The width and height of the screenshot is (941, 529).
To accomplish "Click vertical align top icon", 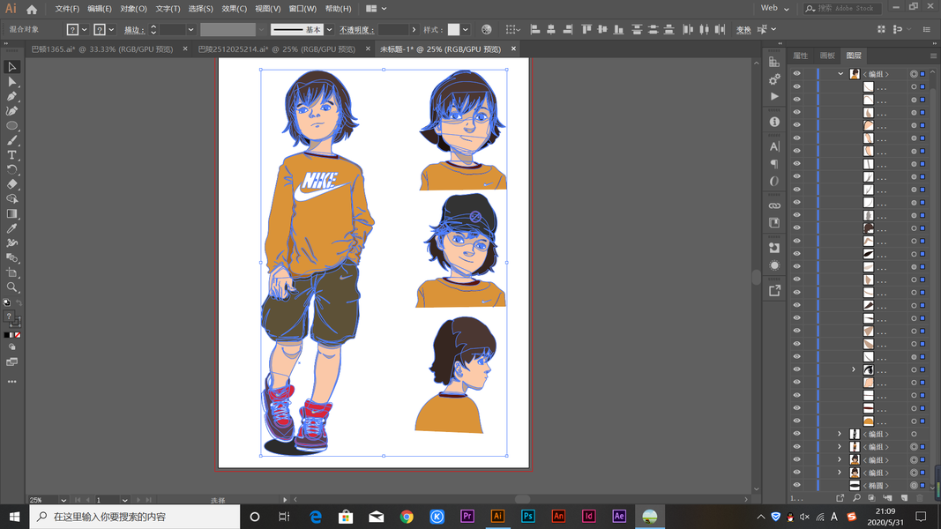I will (586, 29).
